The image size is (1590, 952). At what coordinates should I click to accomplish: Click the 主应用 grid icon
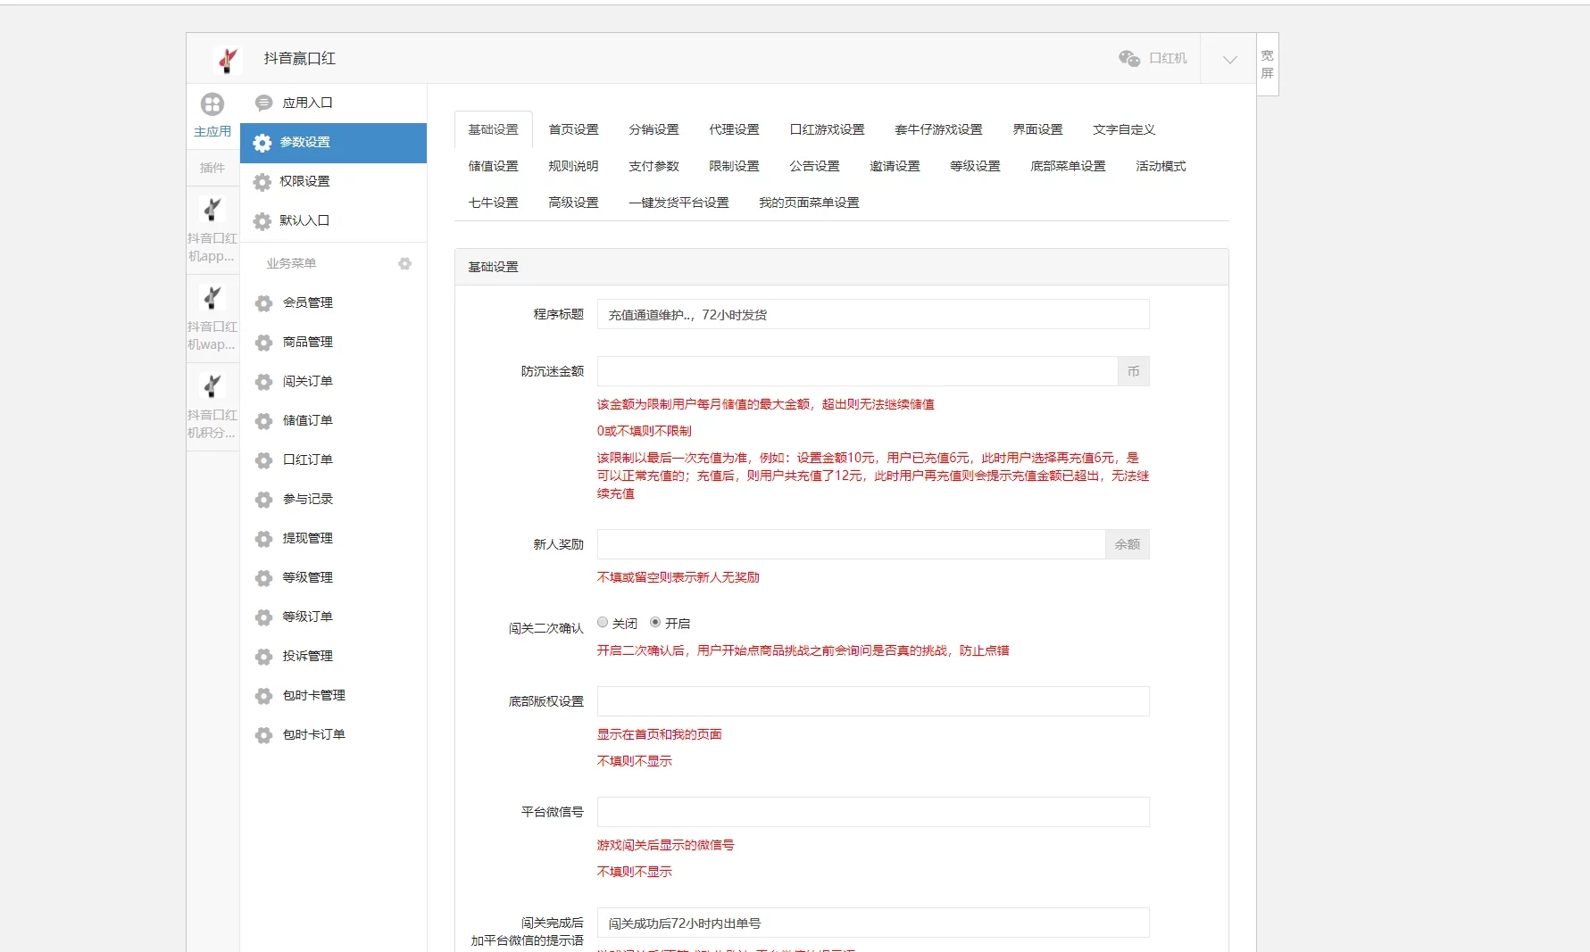(x=212, y=105)
